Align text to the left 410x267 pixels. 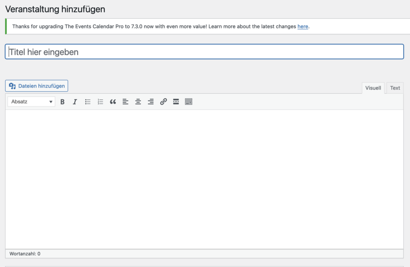click(x=125, y=102)
